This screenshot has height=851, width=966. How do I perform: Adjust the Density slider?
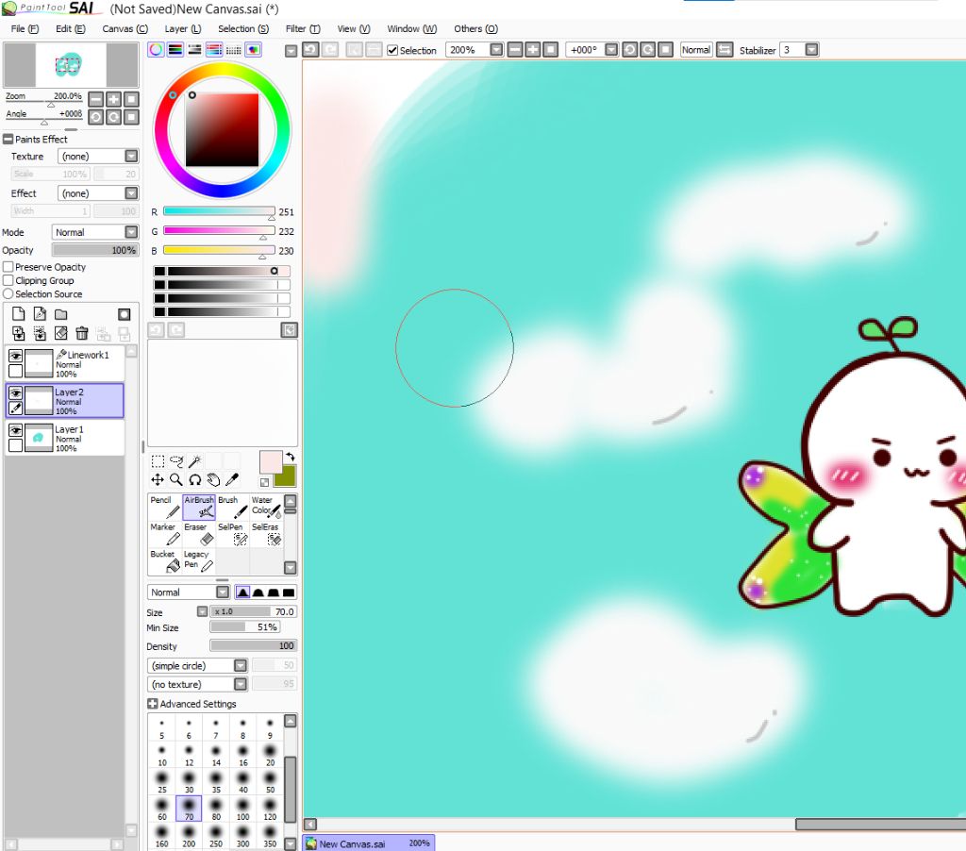click(253, 646)
